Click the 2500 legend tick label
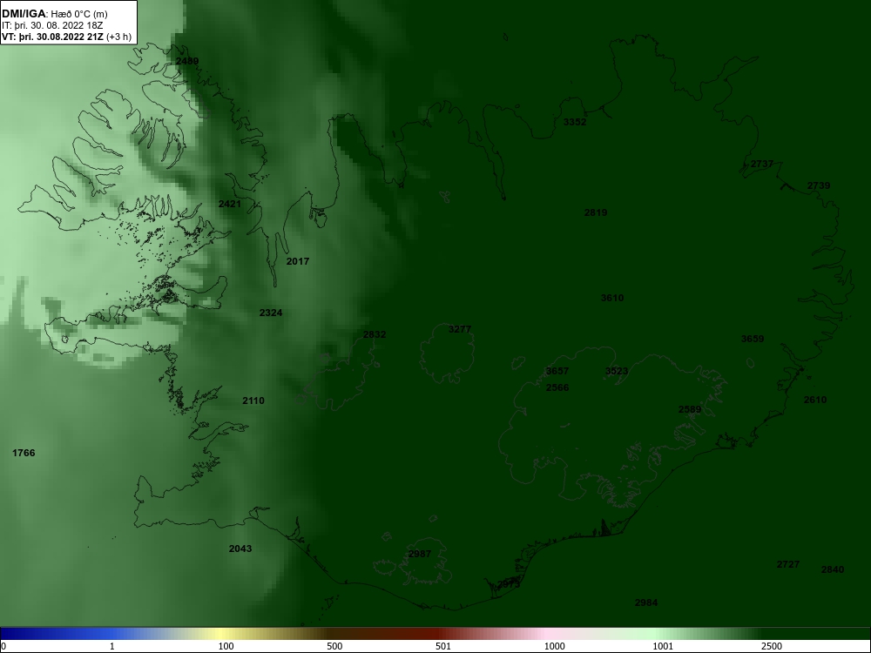Screen dimensions: 871x653 click(x=772, y=646)
